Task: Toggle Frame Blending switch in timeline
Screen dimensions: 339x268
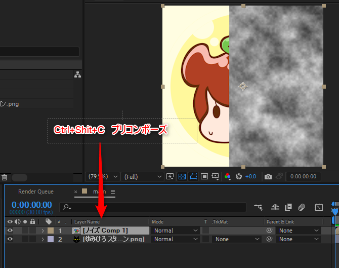Action: [x=288, y=207]
